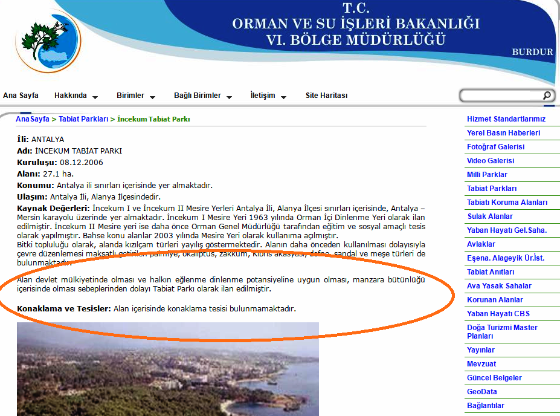560x416 pixels.
Task: Open Mevzuat link in sidebar
Action: (x=481, y=364)
